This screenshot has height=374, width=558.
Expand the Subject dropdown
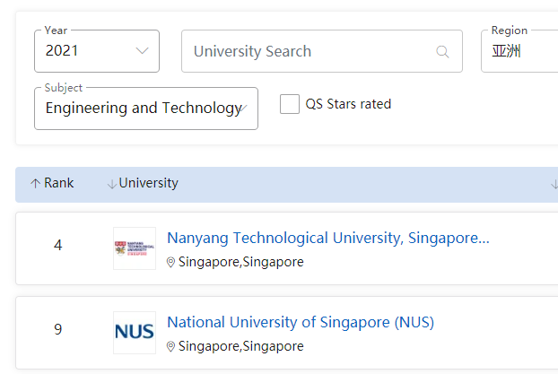coord(145,109)
